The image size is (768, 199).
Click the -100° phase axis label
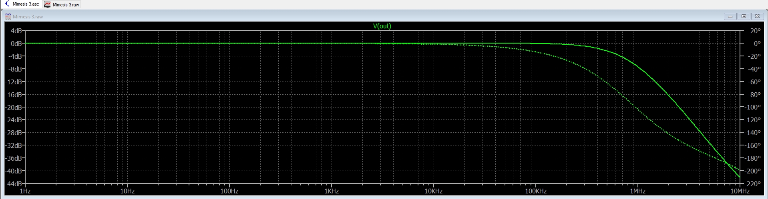[752, 107]
